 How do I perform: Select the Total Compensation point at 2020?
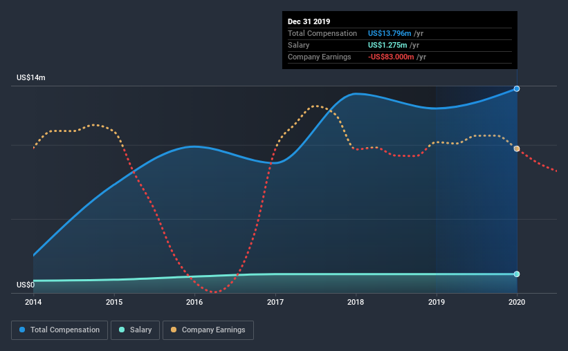(x=517, y=88)
